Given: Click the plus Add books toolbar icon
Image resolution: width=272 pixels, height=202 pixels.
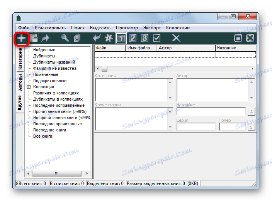Looking at the screenshot, I should click(x=22, y=38).
